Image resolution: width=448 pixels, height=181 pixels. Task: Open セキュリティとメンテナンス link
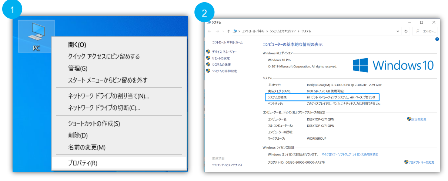[227, 165]
